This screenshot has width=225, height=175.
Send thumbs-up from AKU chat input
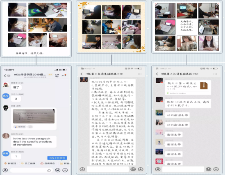coord(49,170)
